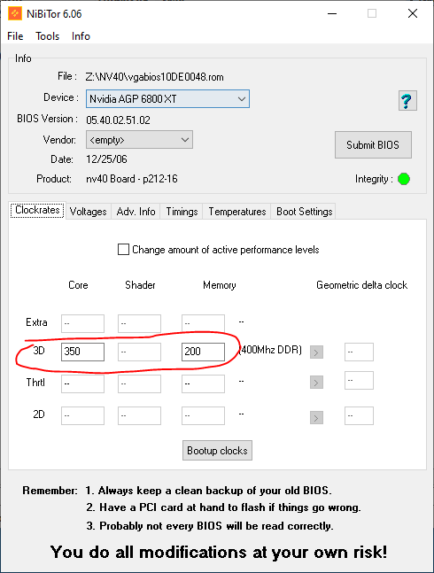Click product text nv40 Board - p212-16
This screenshot has height=573, width=434.
coord(132,179)
